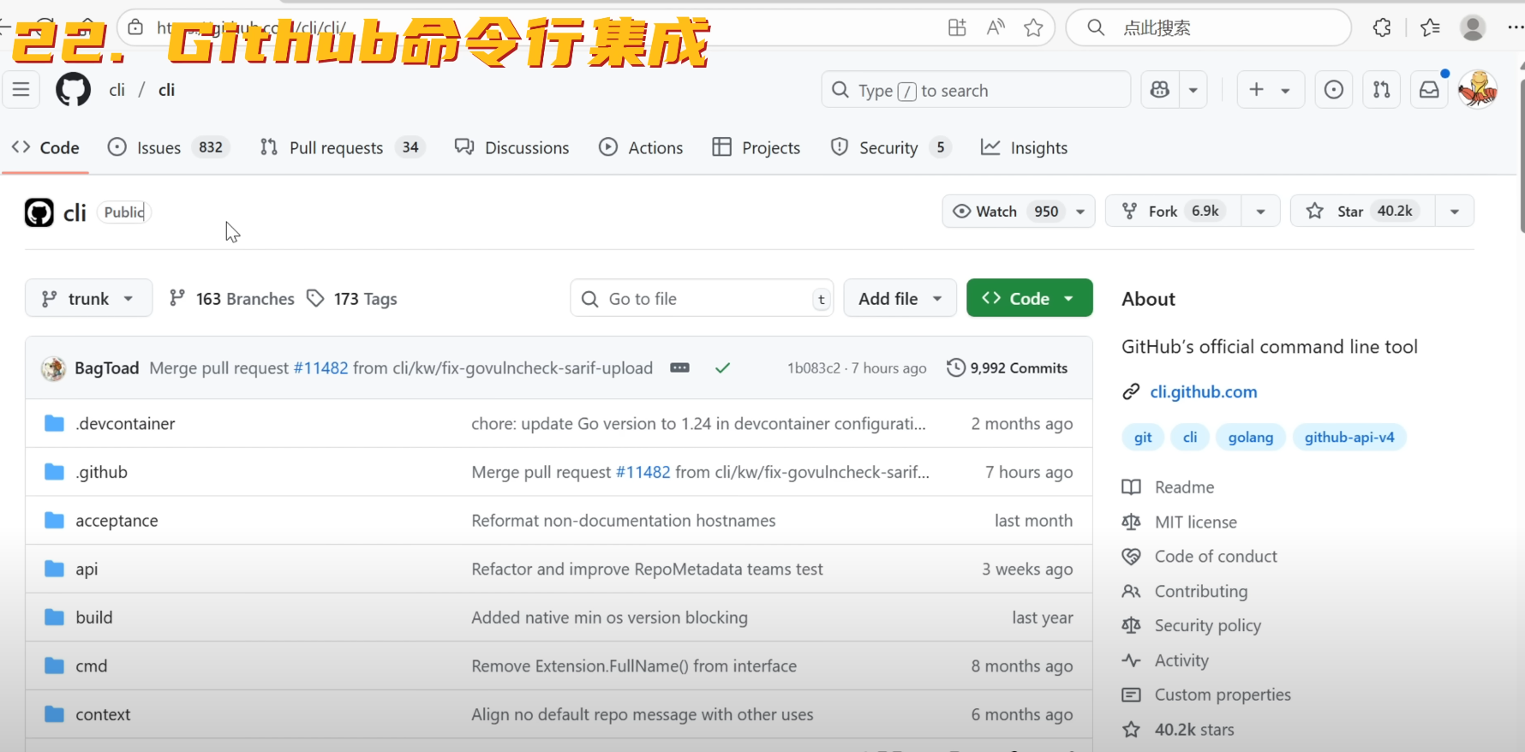The image size is (1525, 752).
Task: View the commit check status checkmark
Action: (x=723, y=368)
